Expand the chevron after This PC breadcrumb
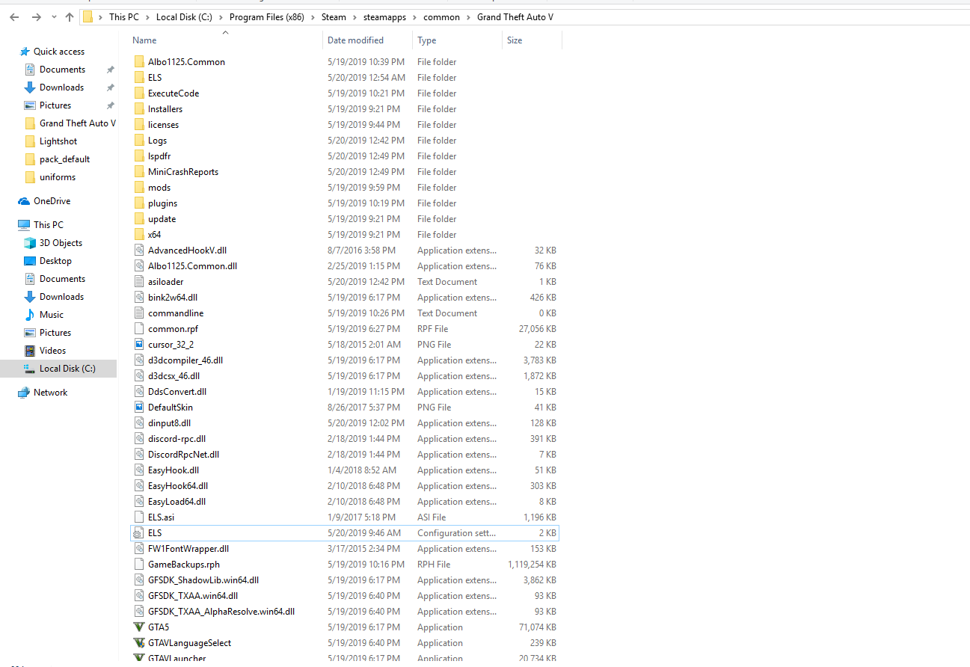 [x=147, y=17]
